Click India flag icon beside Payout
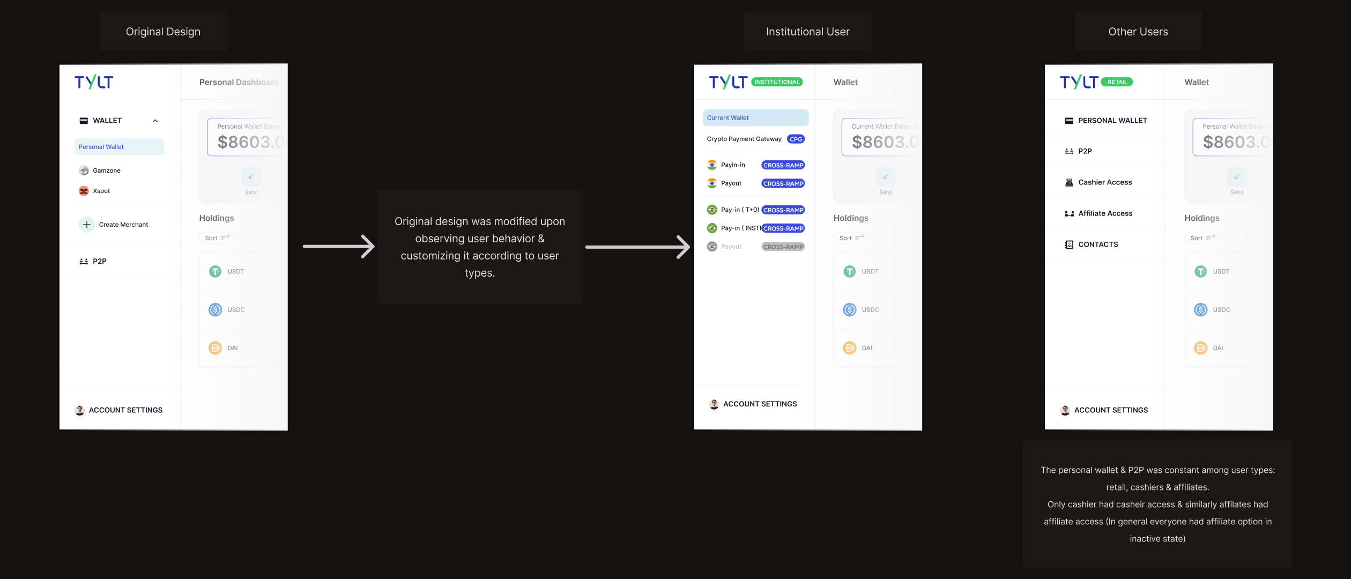Screen dimensions: 1351x579 click(712, 183)
